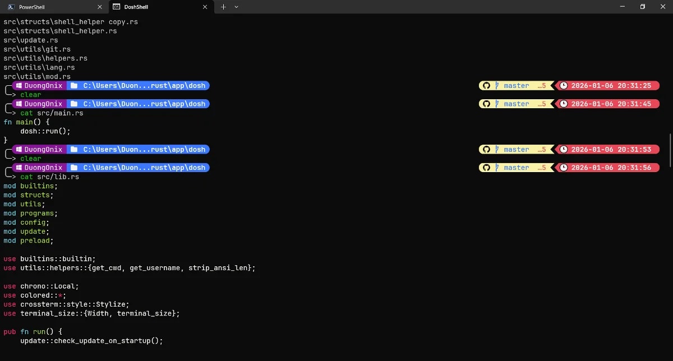Image resolution: width=673 pixels, height=361 pixels.
Task: Click the branch icon on the bottom prompt row
Action: (x=497, y=167)
